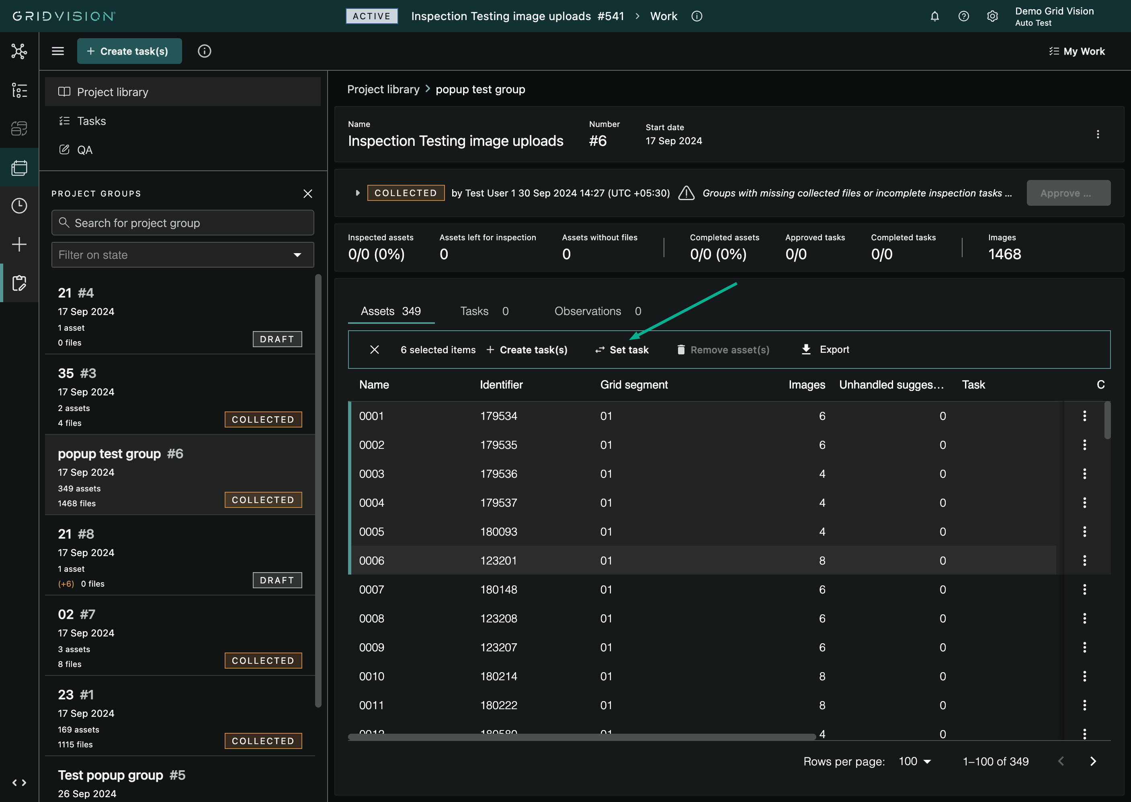Click the info icon next to Work
The image size is (1131, 802).
(x=697, y=16)
